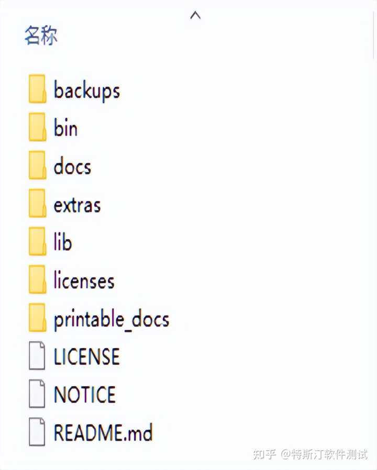The image size is (377, 470).
Task: Click the NOTICE file icon
Action: click(37, 394)
